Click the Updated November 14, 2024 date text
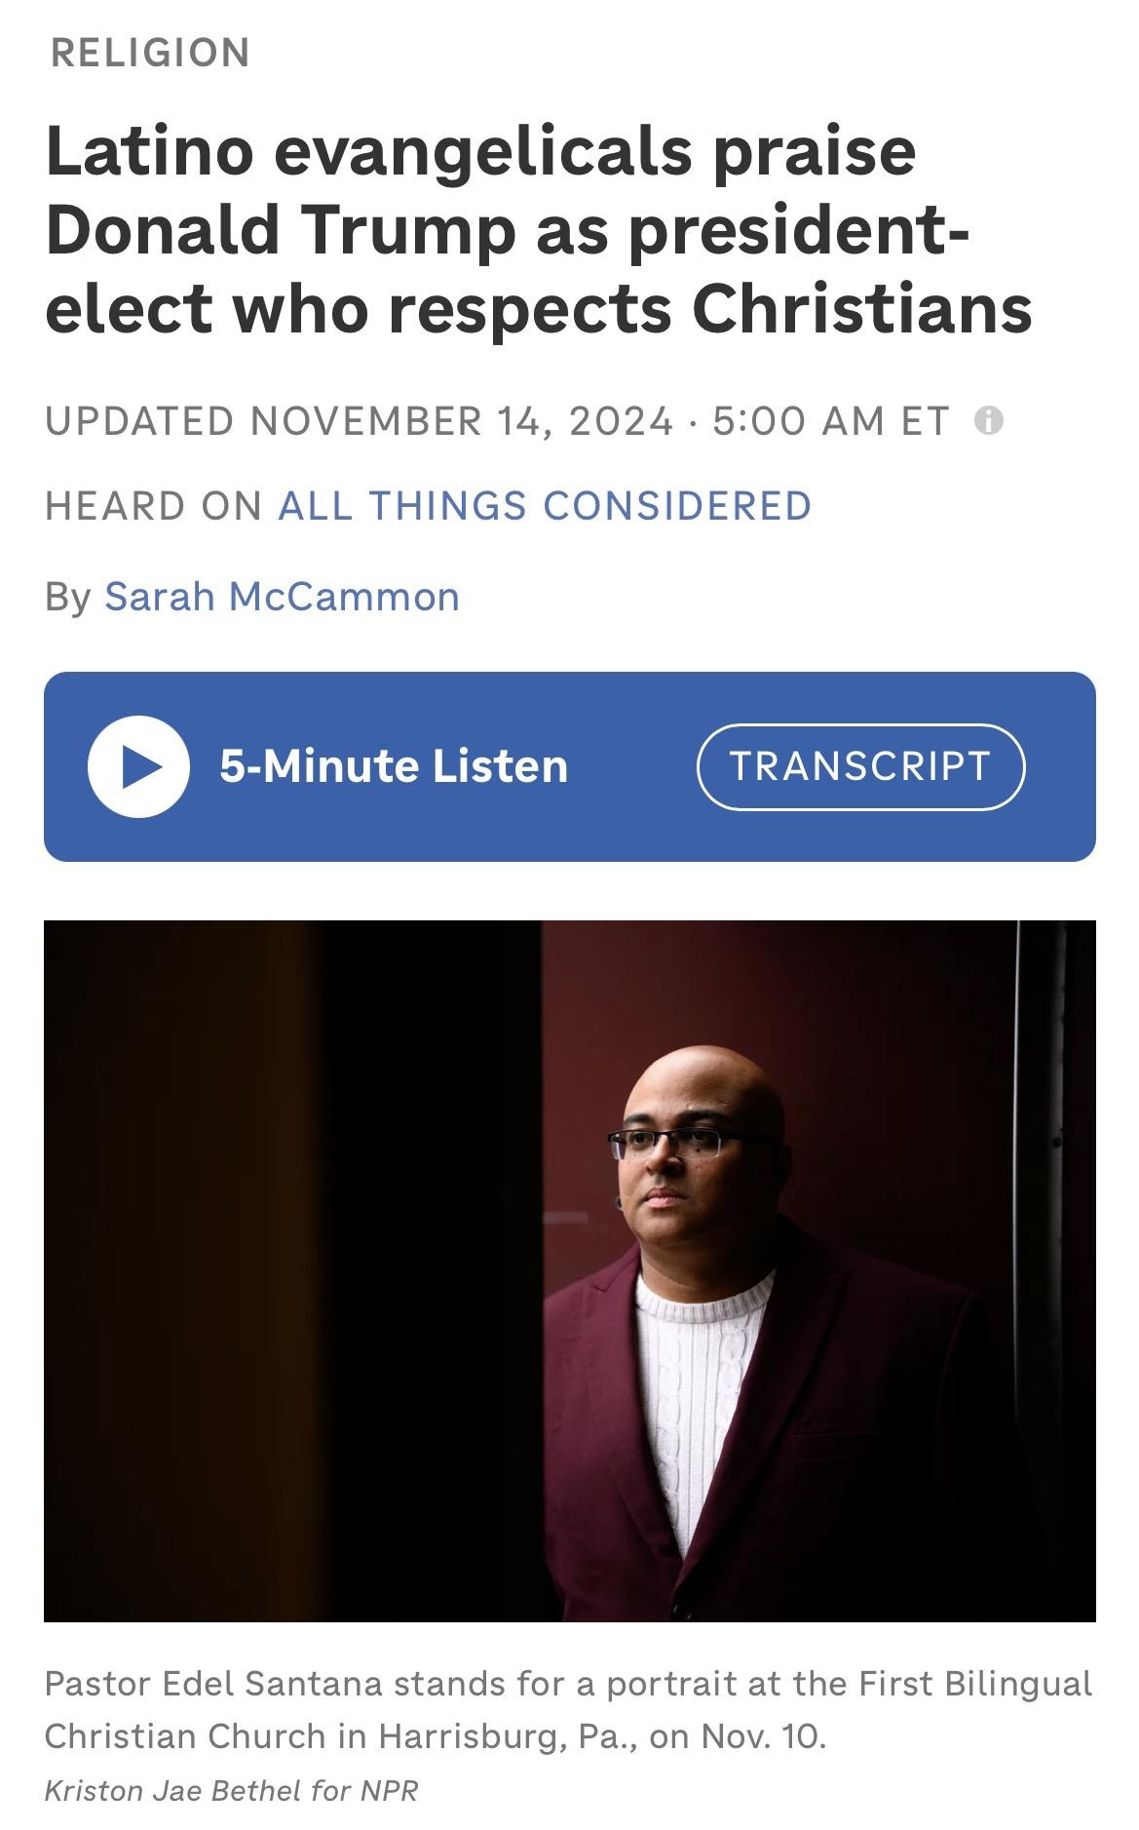The image size is (1139, 1830). pos(360,421)
